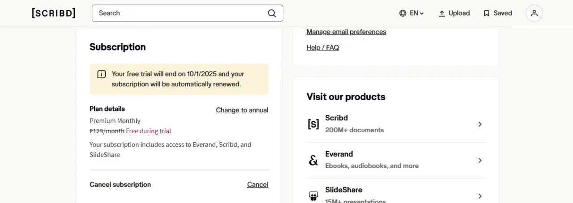Viewport: 573px width, 203px height.
Task: Click the info icon in trial notice
Action: 102,74
